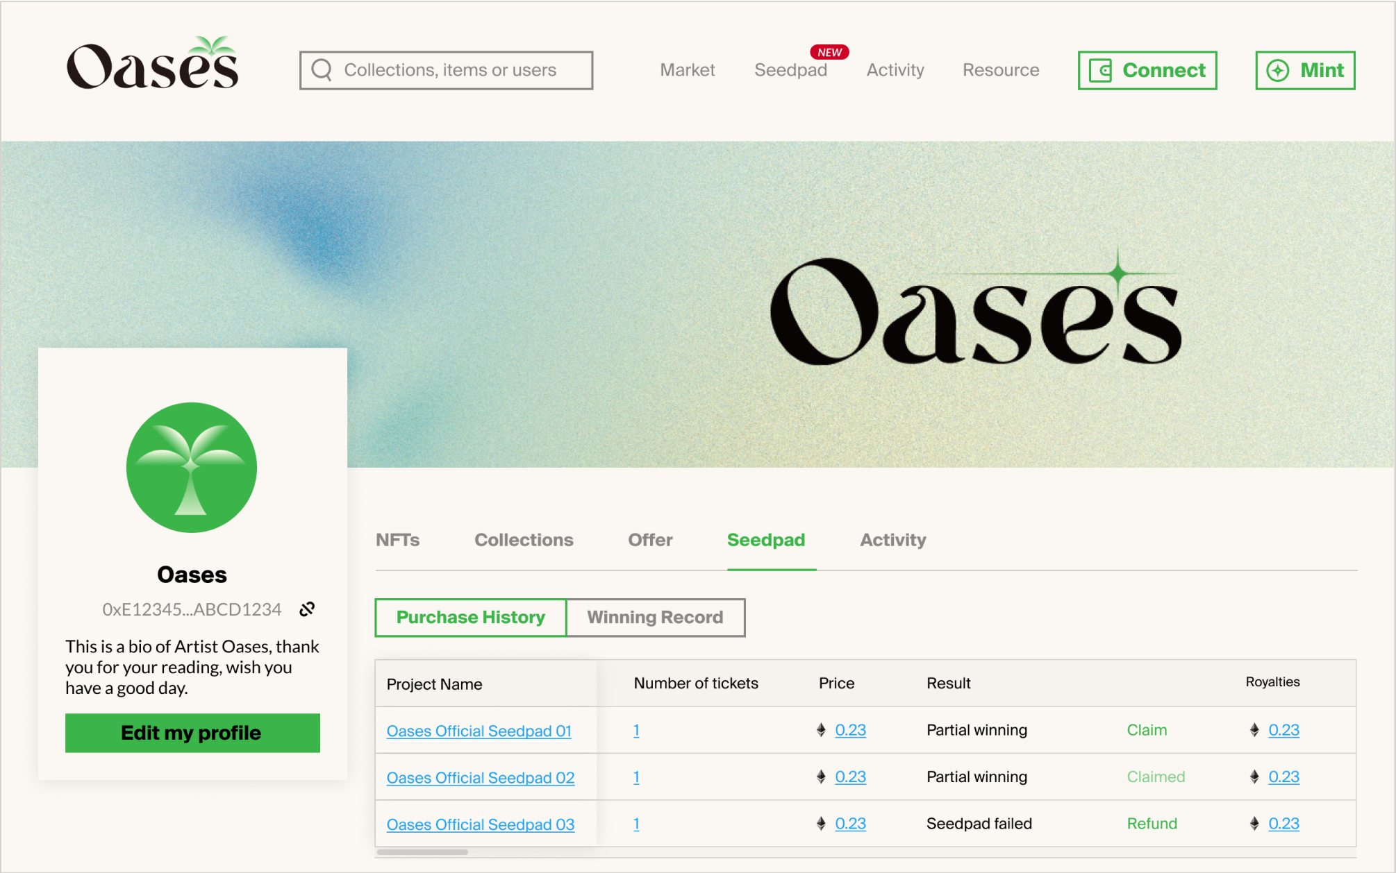Click the search magnifier icon
This screenshot has width=1396, height=873.
tap(322, 70)
